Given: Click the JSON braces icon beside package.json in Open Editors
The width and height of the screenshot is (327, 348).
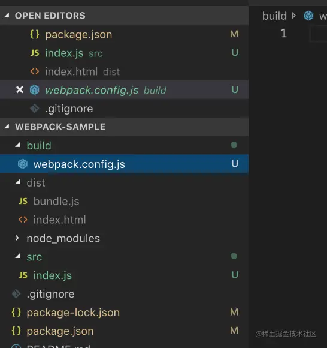Looking at the screenshot, I should click(35, 34).
